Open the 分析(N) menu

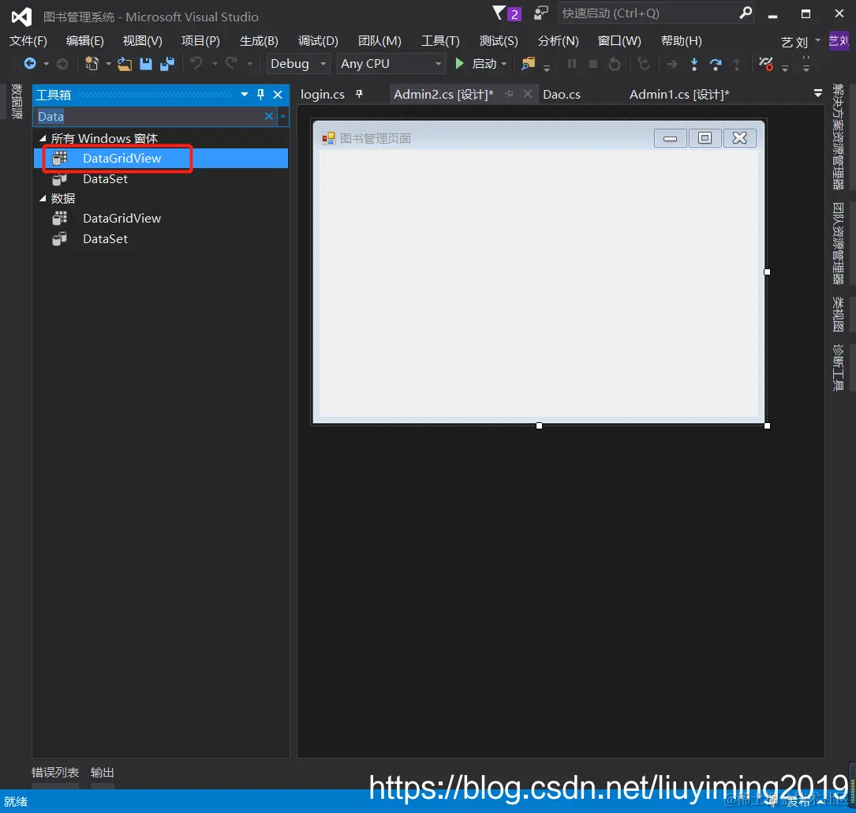tap(558, 41)
